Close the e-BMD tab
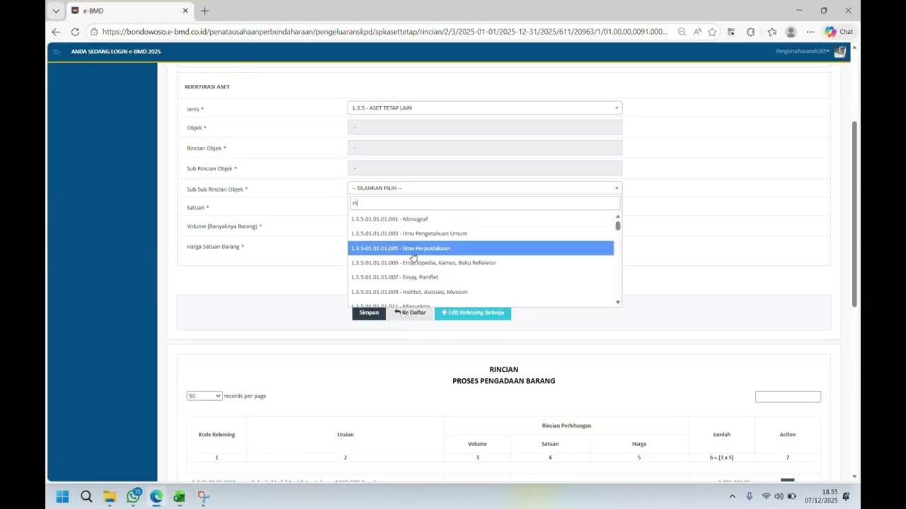This screenshot has width=906, height=509. click(185, 11)
